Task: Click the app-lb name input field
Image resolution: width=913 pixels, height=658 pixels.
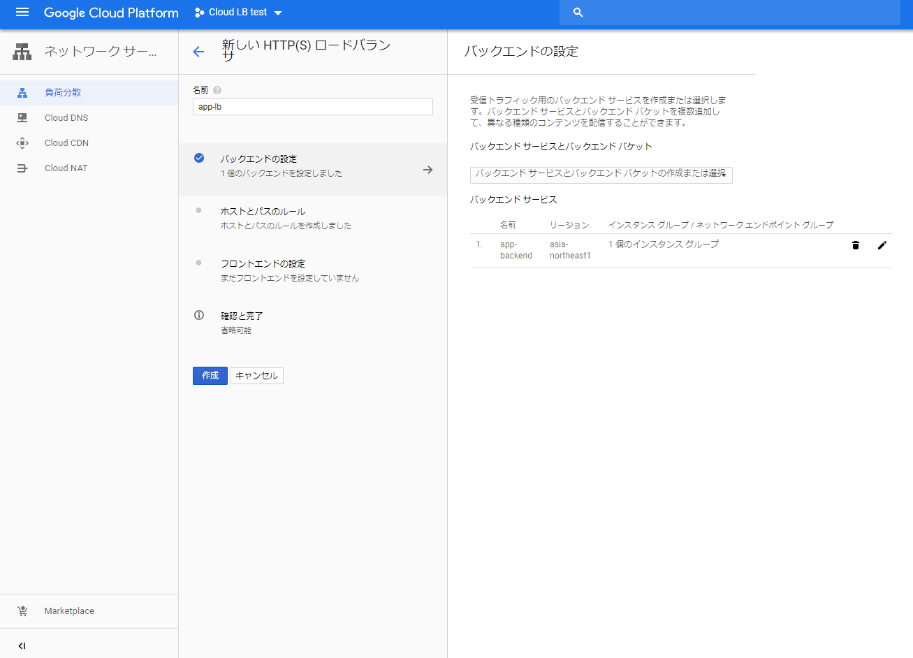Action: [x=312, y=107]
